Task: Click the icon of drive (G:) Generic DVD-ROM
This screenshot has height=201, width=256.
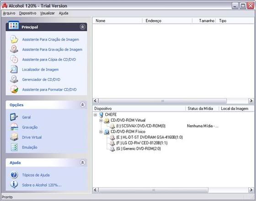Action: [112, 149]
